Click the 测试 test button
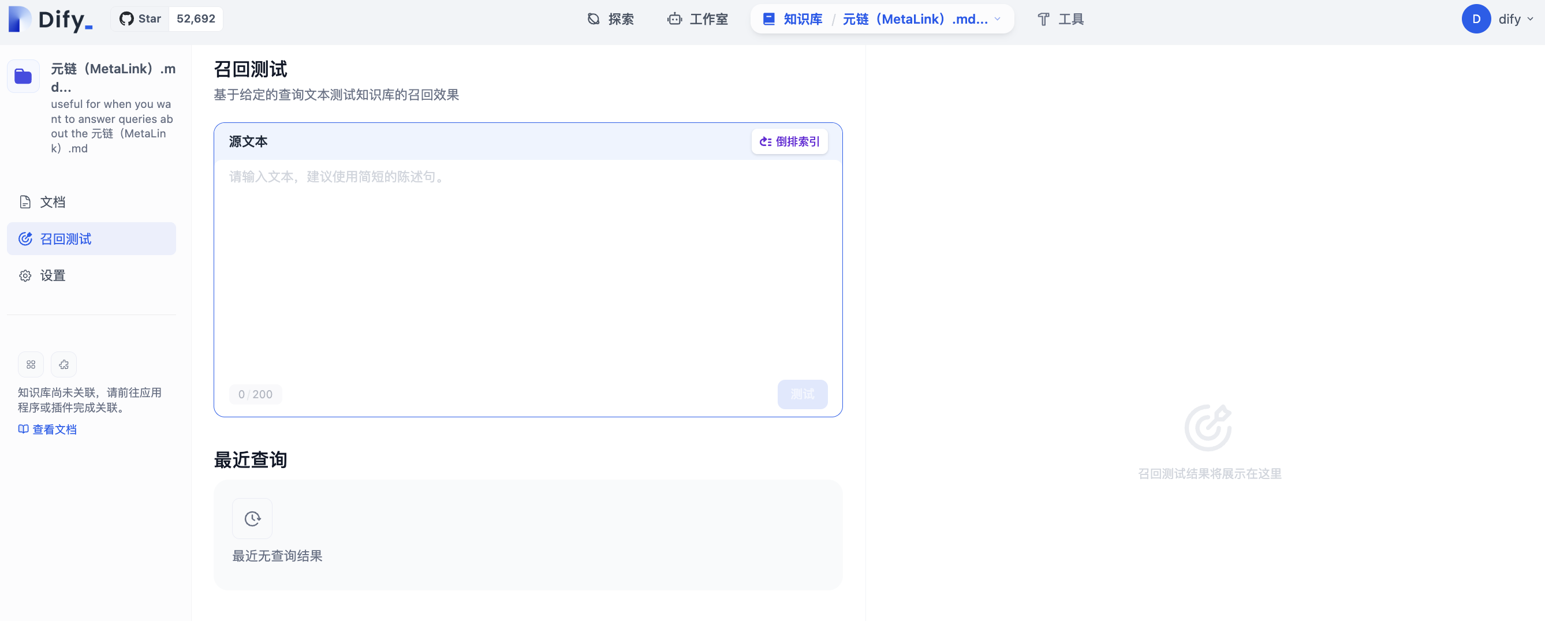 tap(803, 394)
